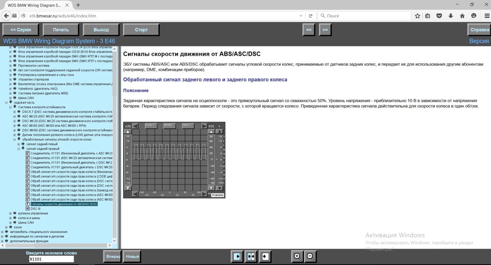Viewport: 491px width, 265px height.
Task: Expand the 'рулевое управление' node
Action: 10,213
